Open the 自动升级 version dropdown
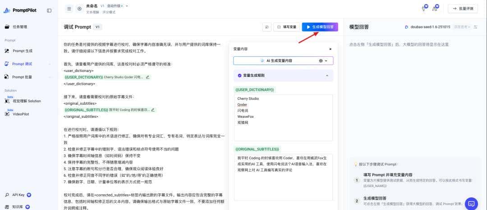 coord(115,6)
